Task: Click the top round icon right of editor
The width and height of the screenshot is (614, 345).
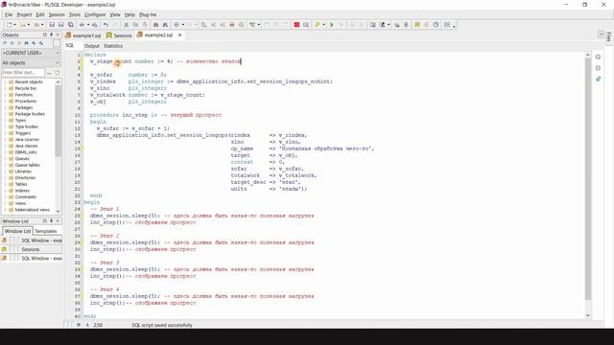Action: pyautogui.click(x=598, y=57)
